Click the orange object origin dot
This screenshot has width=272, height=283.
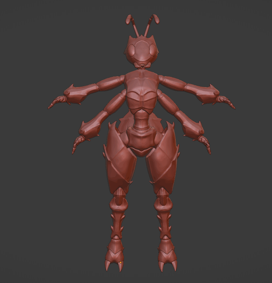coord(121,262)
